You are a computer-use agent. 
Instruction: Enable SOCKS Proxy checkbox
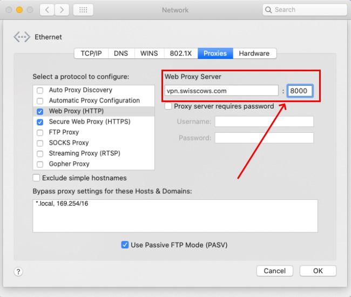coord(40,143)
